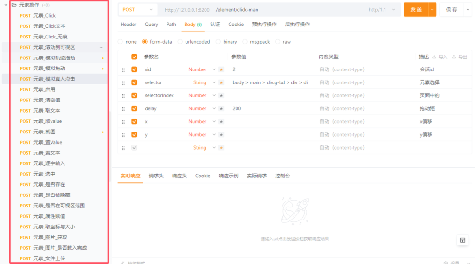Click the 发送 send button
The width and height of the screenshot is (475, 264).
point(416,10)
